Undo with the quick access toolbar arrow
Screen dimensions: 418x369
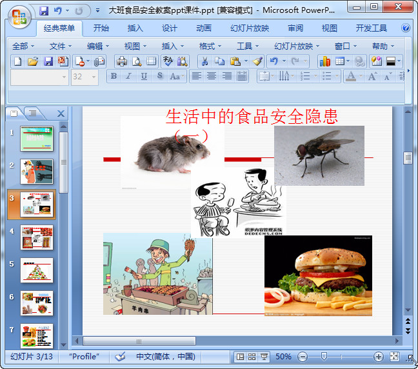[x=57, y=11]
